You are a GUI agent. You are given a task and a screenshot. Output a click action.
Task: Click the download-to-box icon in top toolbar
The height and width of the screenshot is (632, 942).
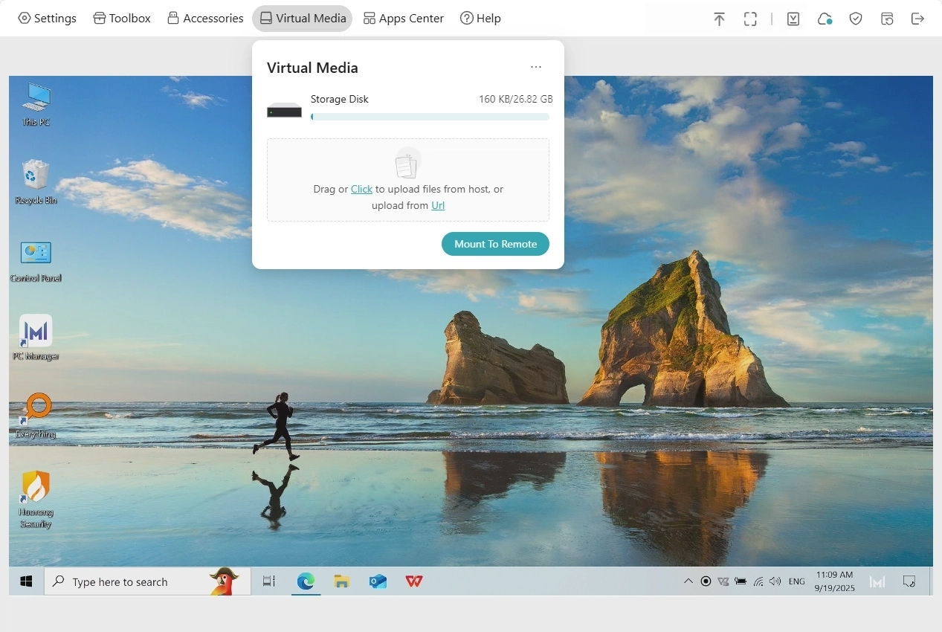click(793, 19)
